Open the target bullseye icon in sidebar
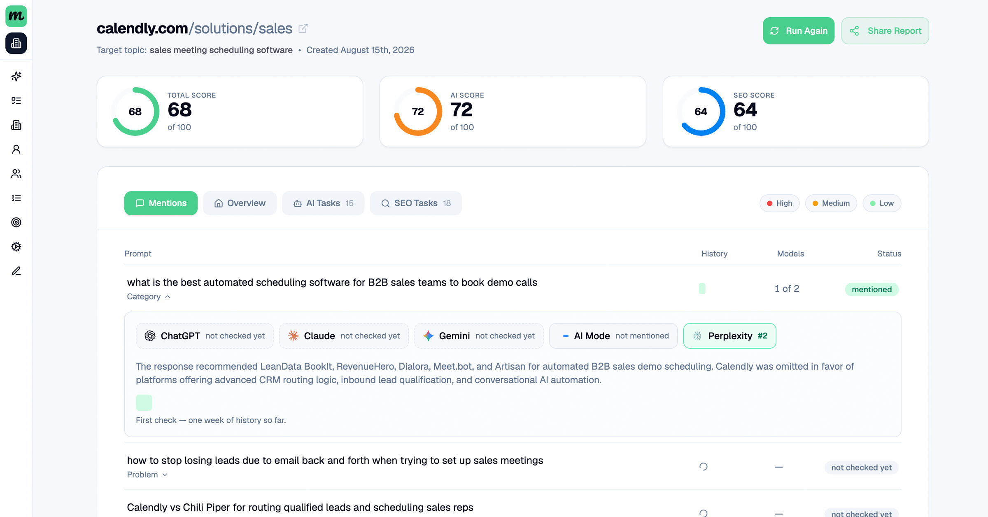This screenshot has width=988, height=517. [16, 222]
